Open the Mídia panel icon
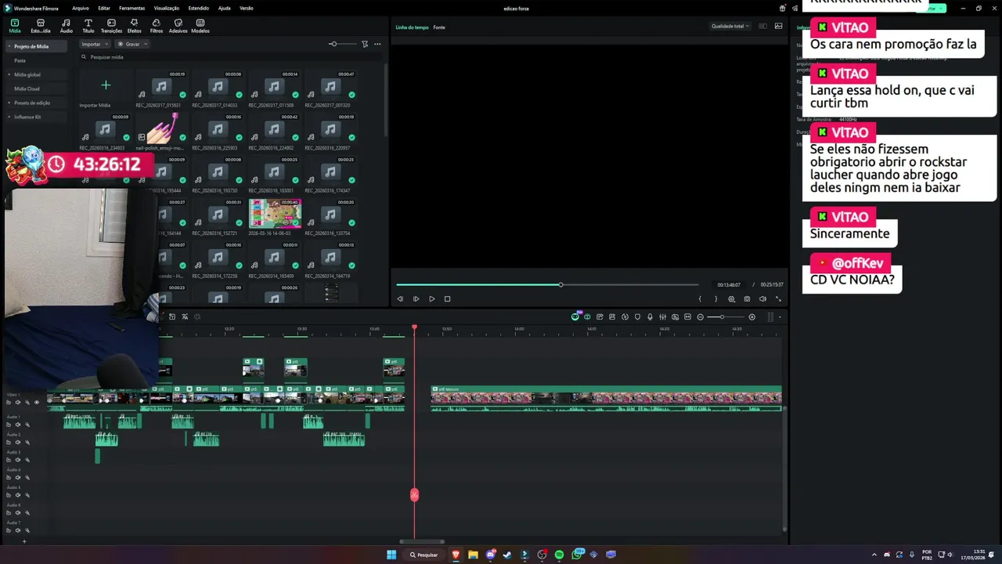1002x564 pixels. [x=14, y=26]
